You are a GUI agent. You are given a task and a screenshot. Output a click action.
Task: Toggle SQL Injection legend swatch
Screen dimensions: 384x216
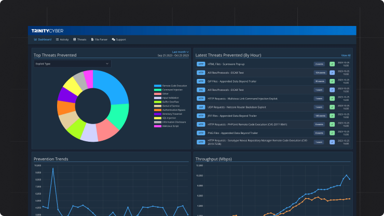pos(157,118)
